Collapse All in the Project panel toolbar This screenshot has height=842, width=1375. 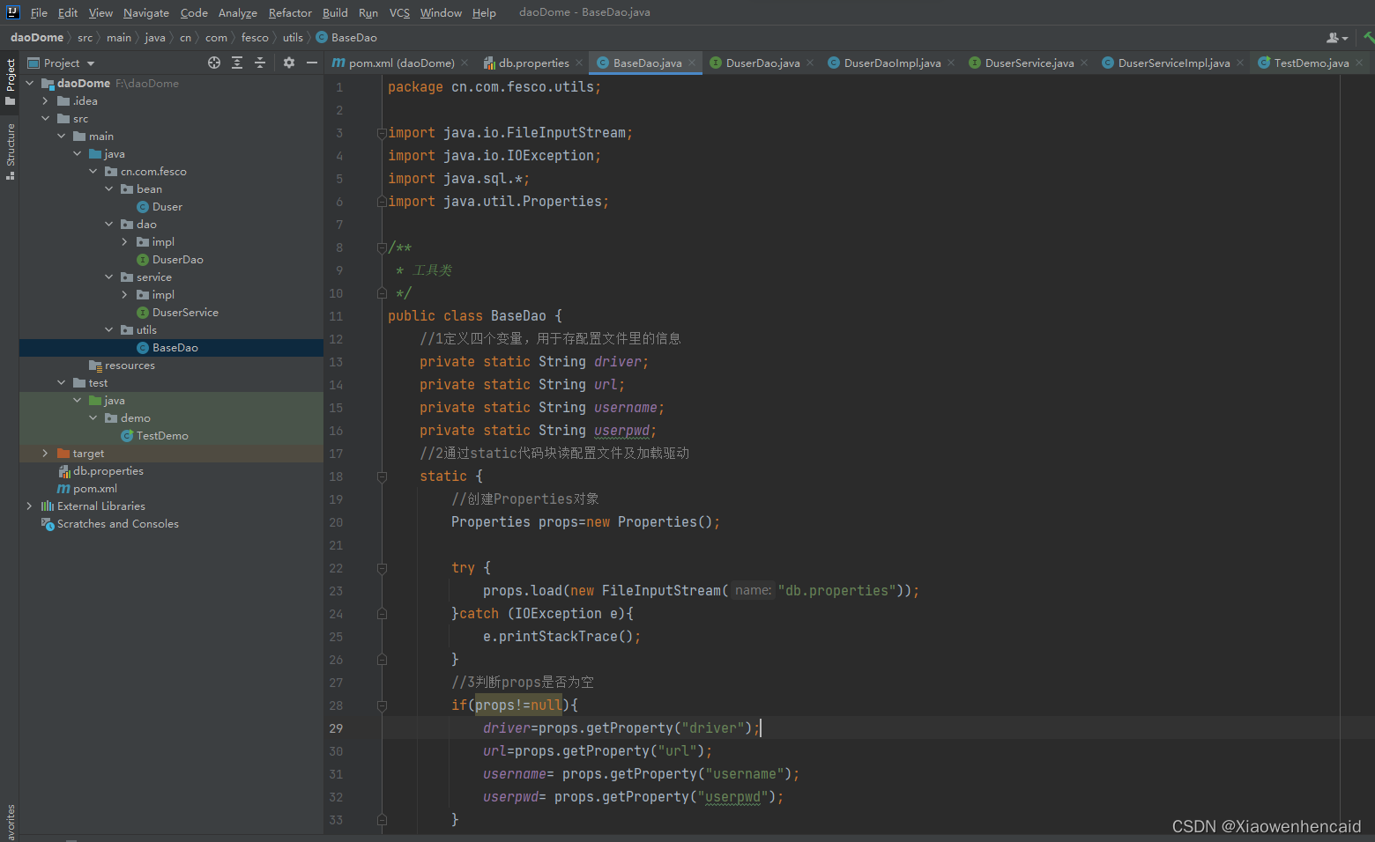tap(259, 63)
